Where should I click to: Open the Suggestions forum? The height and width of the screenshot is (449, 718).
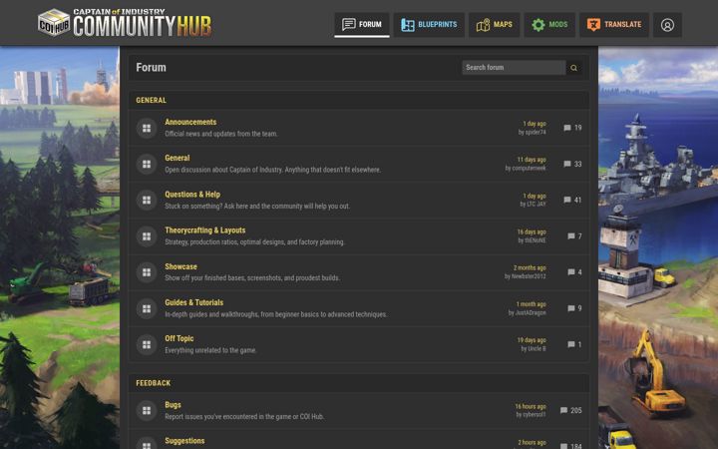pos(184,441)
